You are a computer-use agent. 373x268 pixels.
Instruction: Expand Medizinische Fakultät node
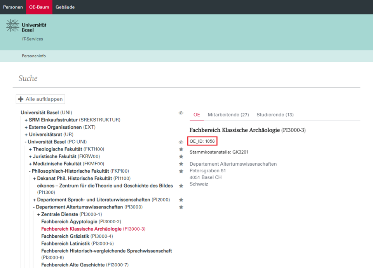pyautogui.click(x=30, y=164)
